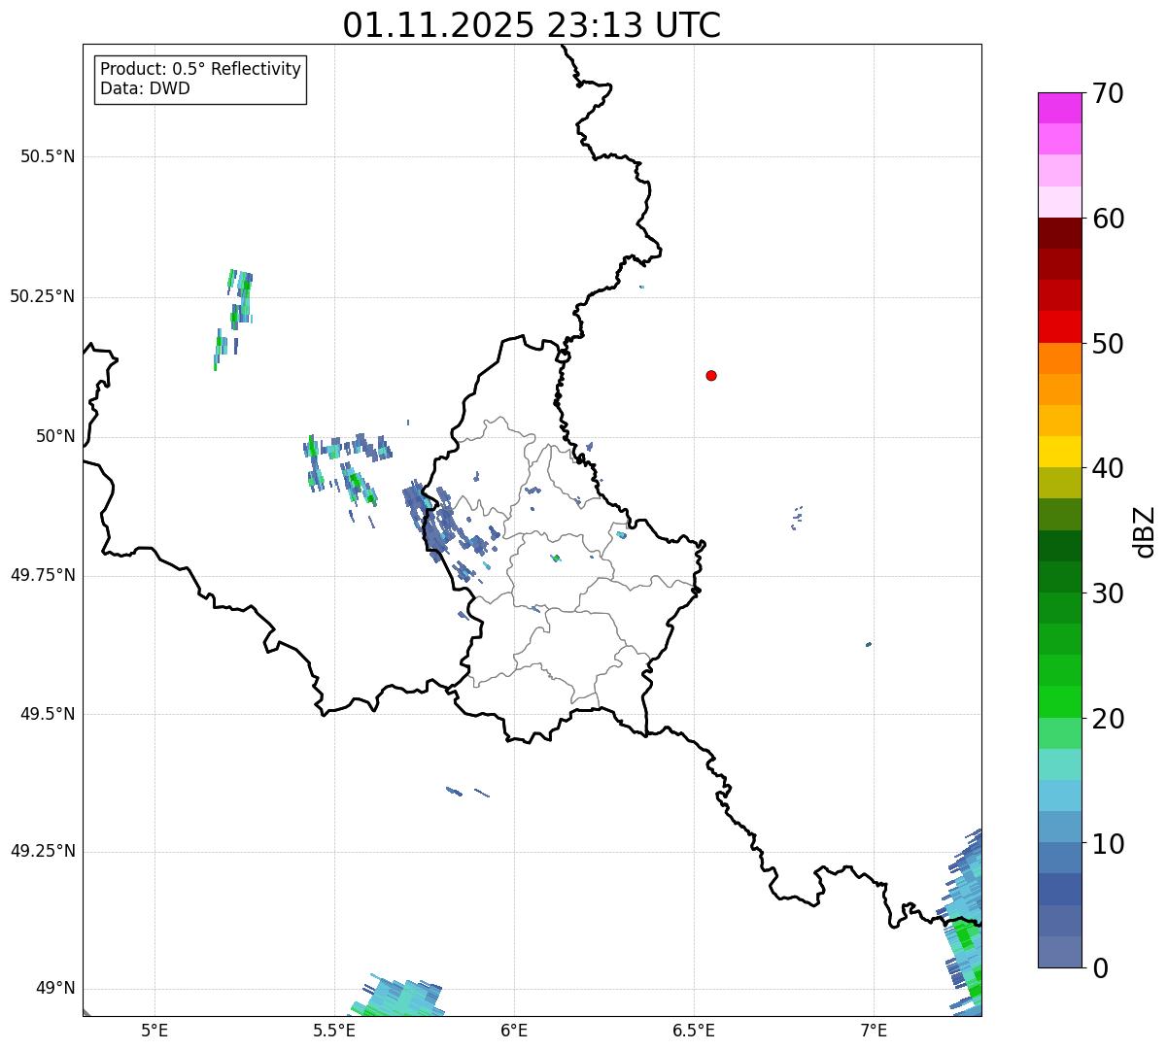Click the dBZ colorbar axis label
The image size is (1168, 1050).
[1145, 530]
